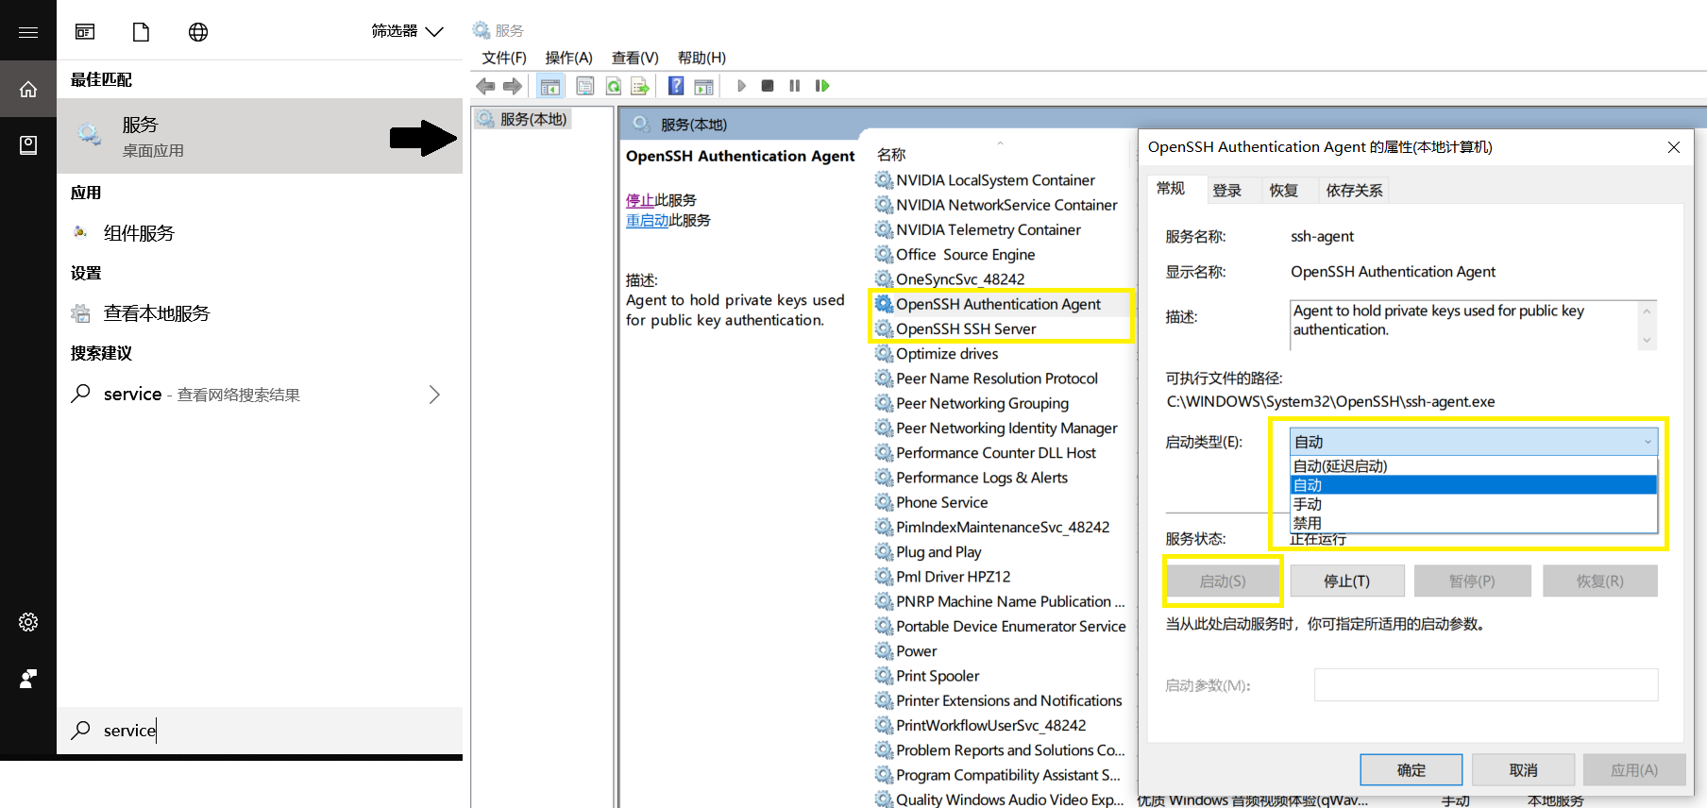Expand the service web search suggestion chevron
This screenshot has height=808, width=1707.
point(434,395)
